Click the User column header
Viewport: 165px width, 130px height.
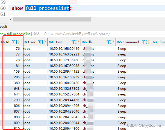(34, 42)
